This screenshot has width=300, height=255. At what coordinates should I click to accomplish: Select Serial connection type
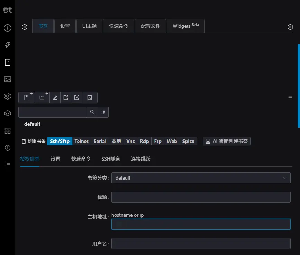pos(100,141)
